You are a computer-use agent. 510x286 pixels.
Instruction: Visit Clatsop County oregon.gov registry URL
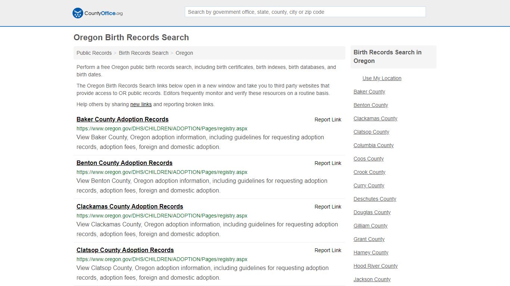tap(162, 259)
